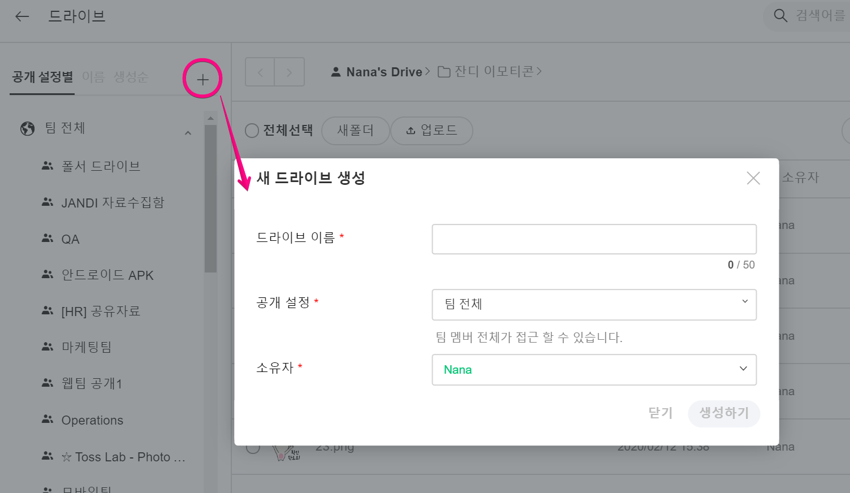Click the 드라이브 이름 text field

[594, 239]
